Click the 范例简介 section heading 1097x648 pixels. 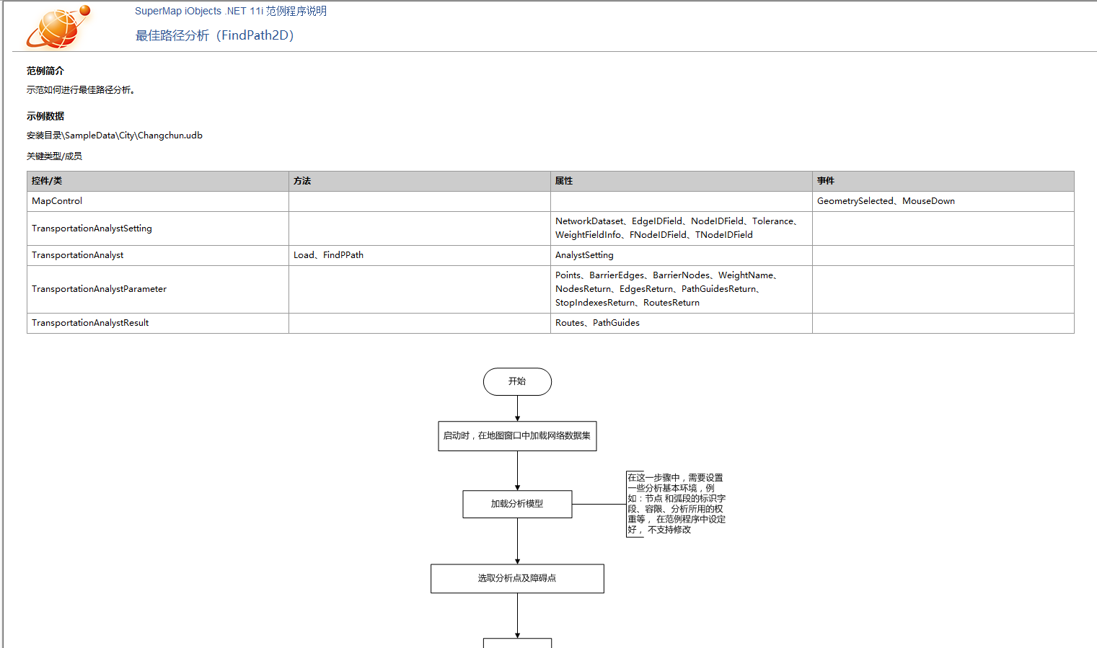[x=45, y=71]
